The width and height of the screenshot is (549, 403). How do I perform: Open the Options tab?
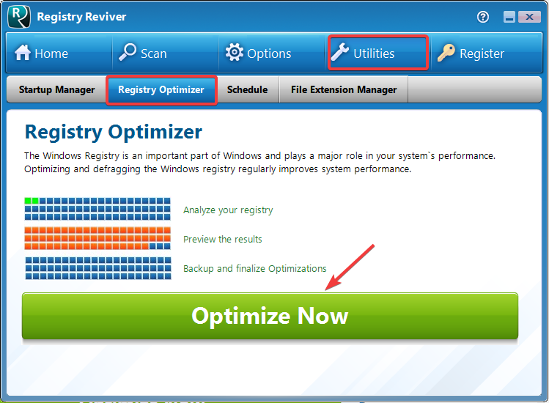point(272,53)
